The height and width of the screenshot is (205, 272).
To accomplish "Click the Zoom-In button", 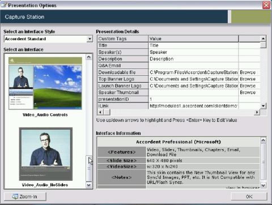I will 25,197.
